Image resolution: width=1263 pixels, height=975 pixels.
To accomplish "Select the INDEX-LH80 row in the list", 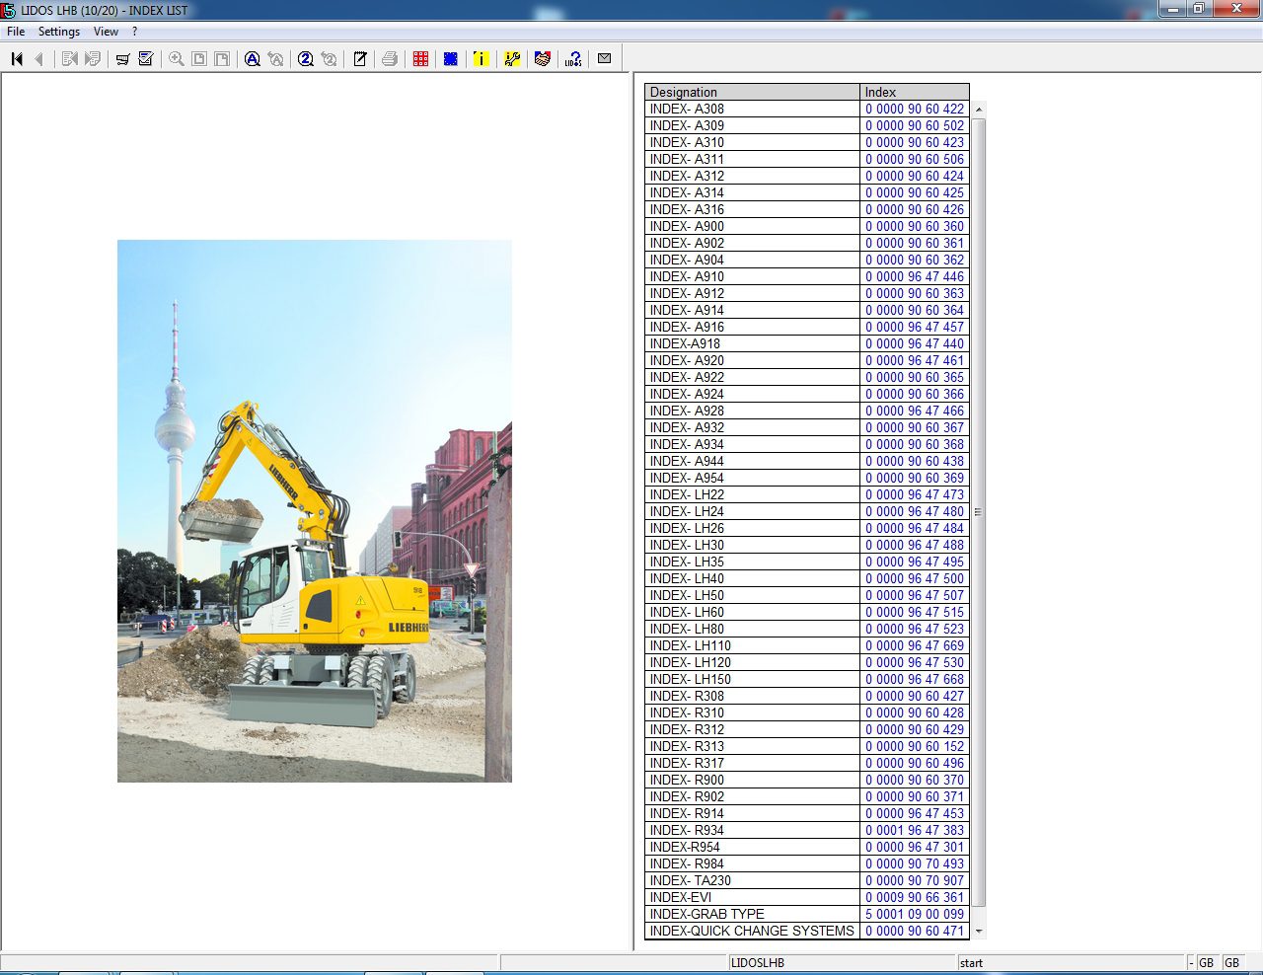I will (752, 629).
